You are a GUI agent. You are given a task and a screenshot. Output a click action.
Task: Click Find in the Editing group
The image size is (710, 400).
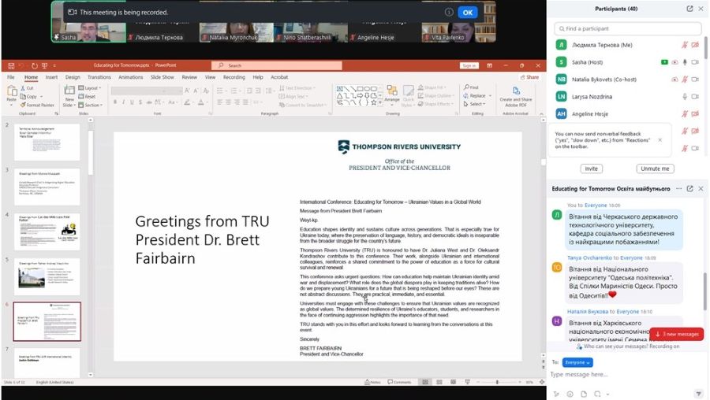(472, 87)
